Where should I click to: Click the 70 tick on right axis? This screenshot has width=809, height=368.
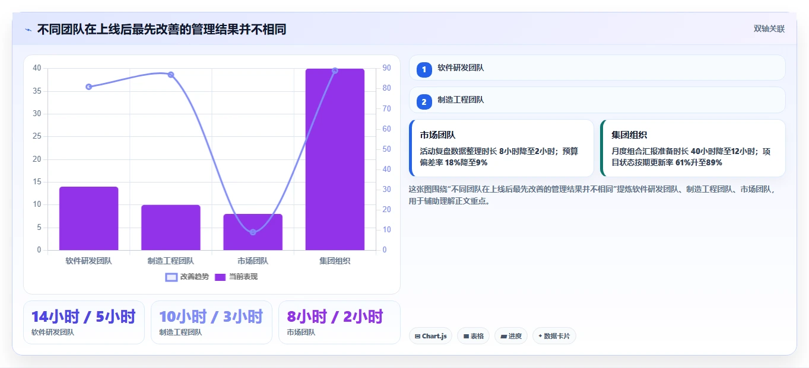tap(386, 108)
